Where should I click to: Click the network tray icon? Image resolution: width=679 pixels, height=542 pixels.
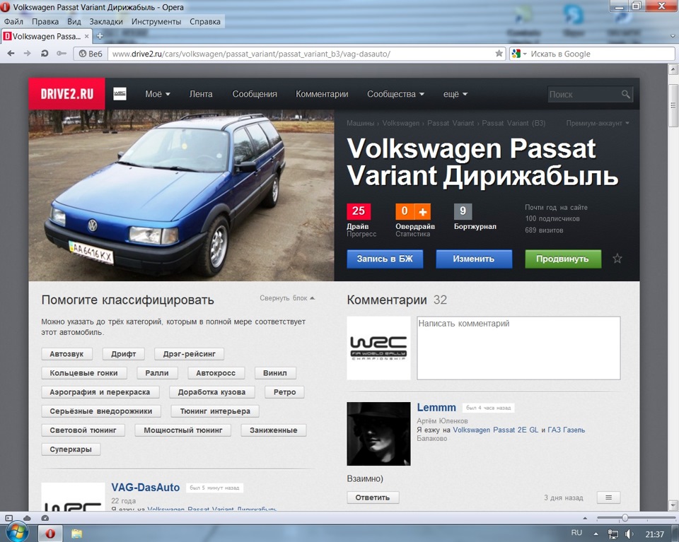(613, 534)
